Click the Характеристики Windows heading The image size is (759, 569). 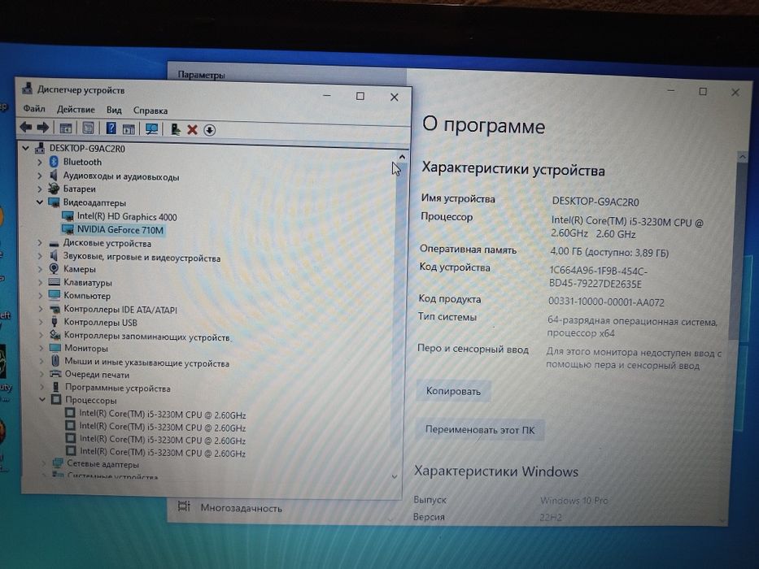click(496, 471)
